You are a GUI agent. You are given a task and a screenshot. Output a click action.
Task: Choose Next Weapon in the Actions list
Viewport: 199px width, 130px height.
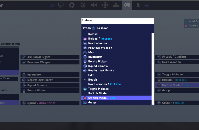click(117, 43)
